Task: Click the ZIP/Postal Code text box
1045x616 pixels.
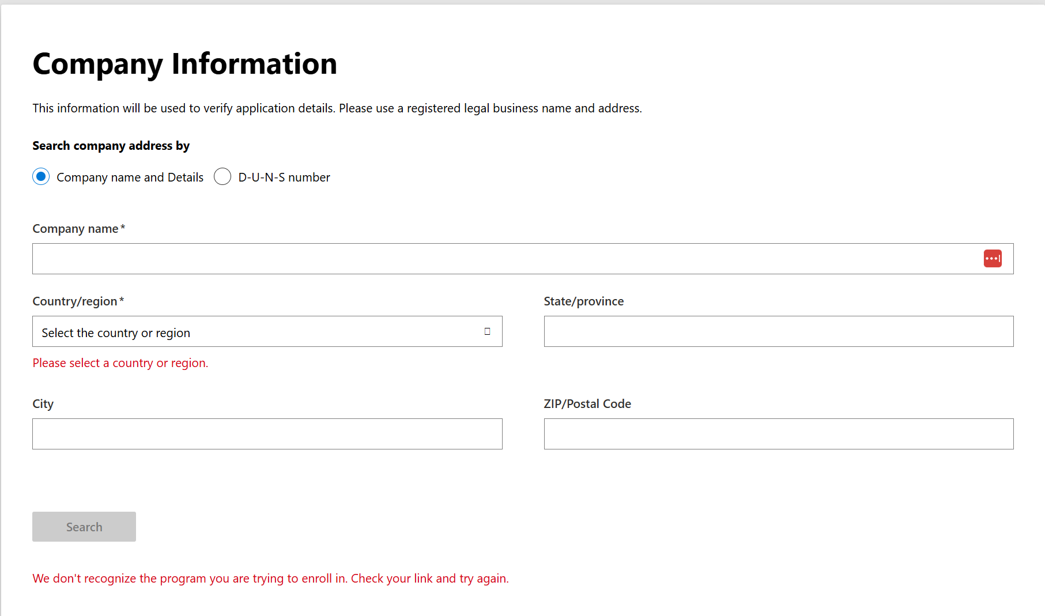Action: click(x=778, y=434)
